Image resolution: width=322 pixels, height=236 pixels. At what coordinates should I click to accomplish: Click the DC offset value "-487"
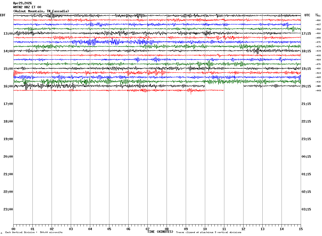318,25
